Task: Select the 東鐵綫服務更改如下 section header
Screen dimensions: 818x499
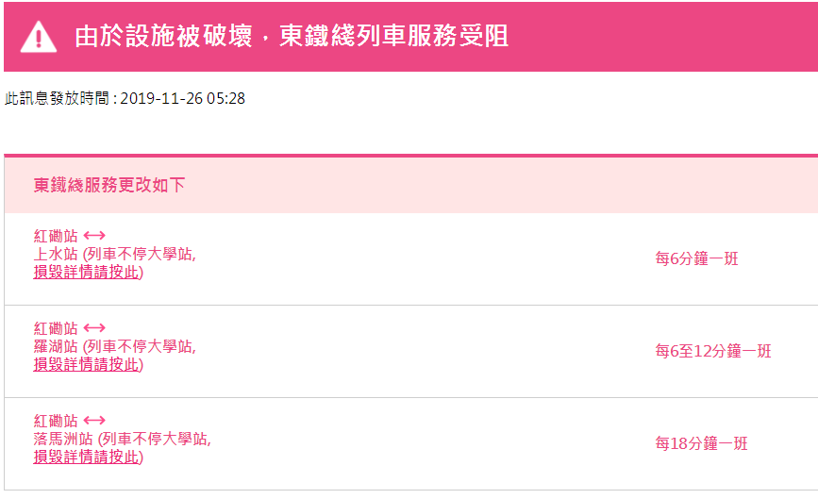Action: [x=109, y=185]
